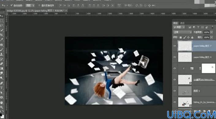This screenshot has height=119, width=216.
Task: Open the Fill slider arrow
Action: click(x=211, y=37)
